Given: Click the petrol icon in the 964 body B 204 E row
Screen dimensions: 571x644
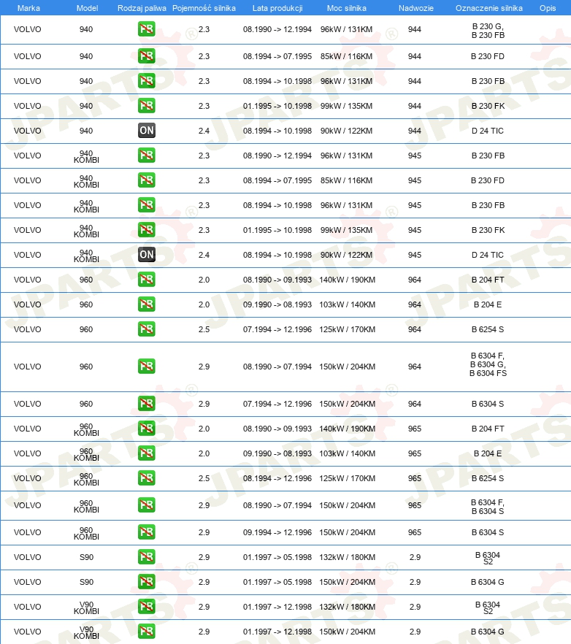Looking at the screenshot, I should 147,304.
